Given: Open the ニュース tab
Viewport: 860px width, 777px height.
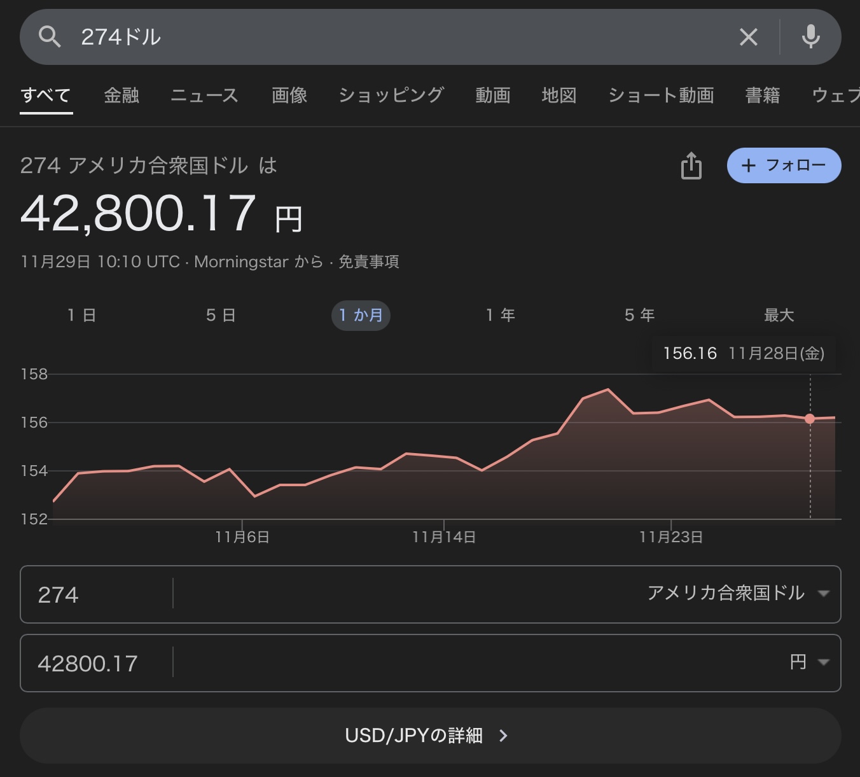Looking at the screenshot, I should point(204,95).
